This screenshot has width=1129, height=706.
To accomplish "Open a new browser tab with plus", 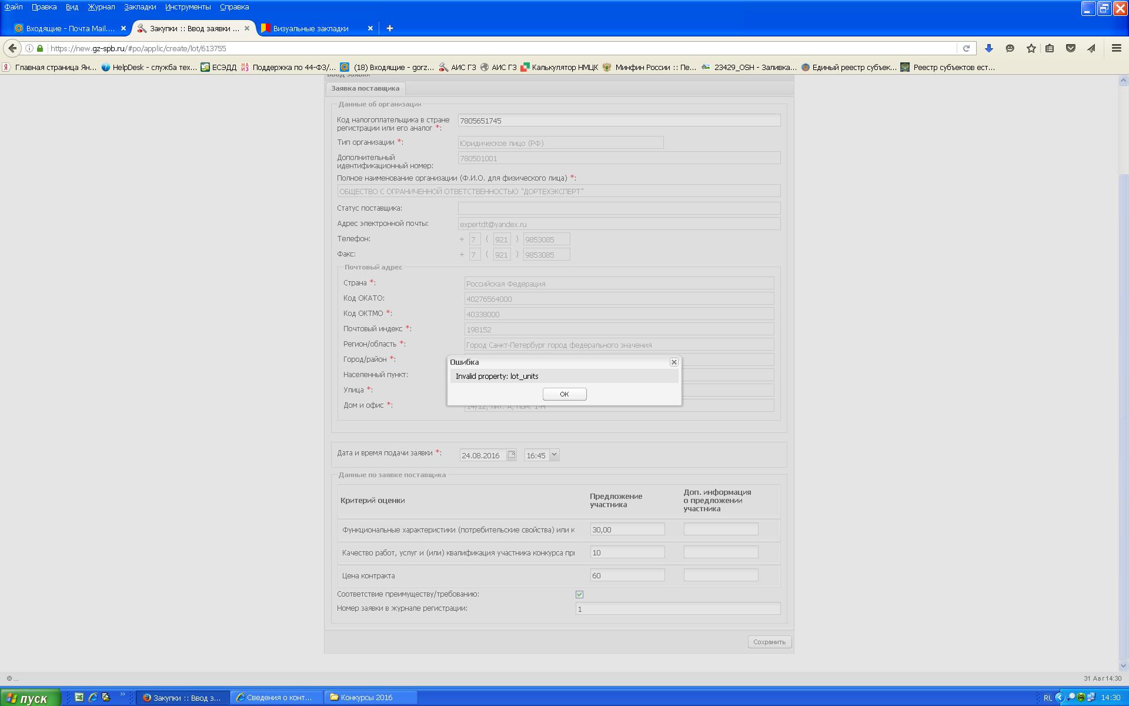I will click(x=389, y=28).
